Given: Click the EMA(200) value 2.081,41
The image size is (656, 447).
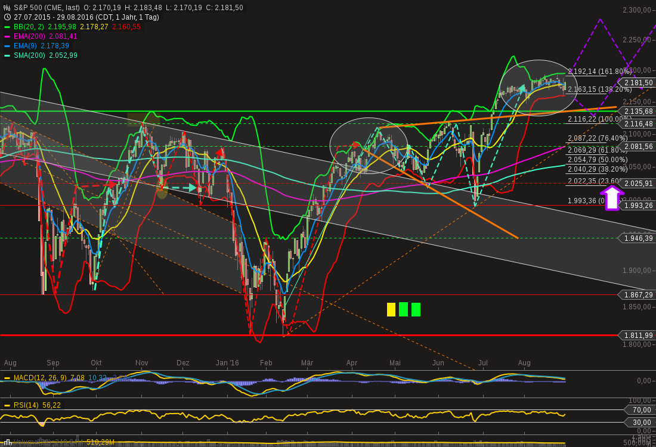Looking at the screenshot, I should [63, 36].
